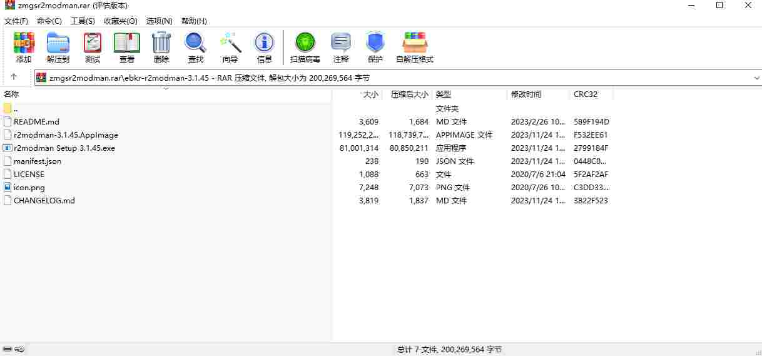Click the 解压到 (Extract to) toolbar icon

pos(58,43)
